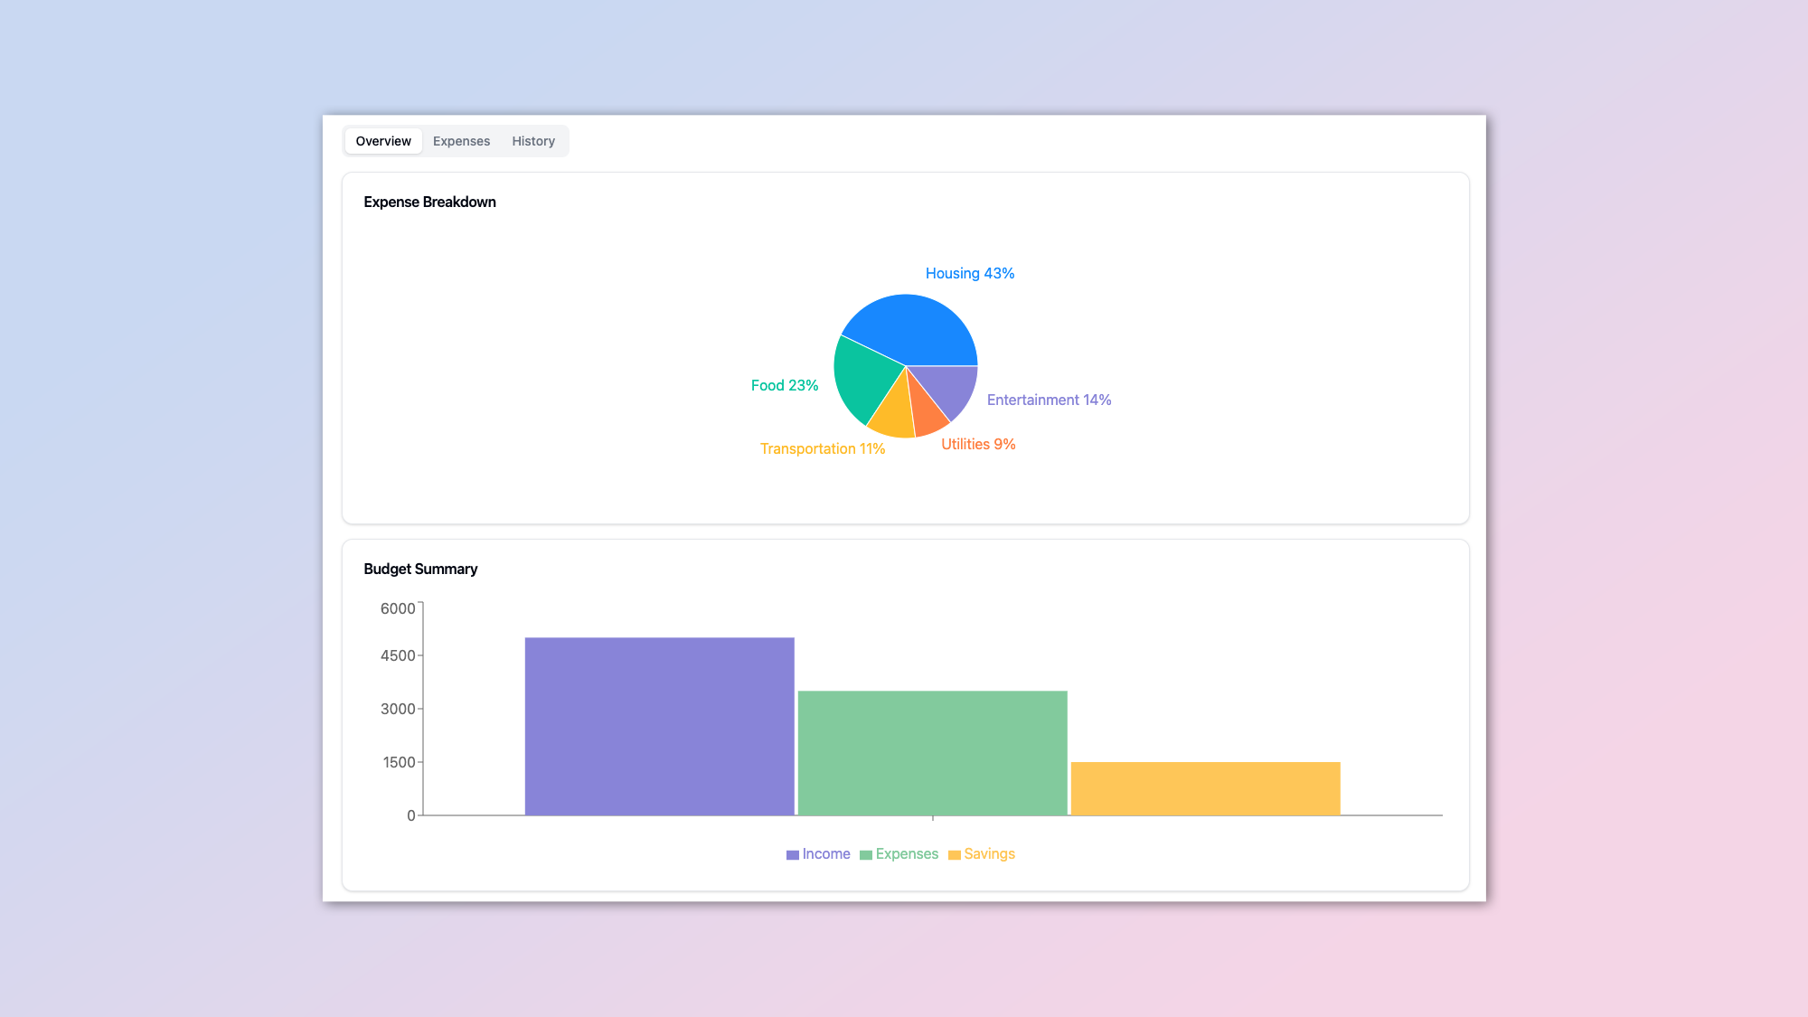Click the green Food pie slice
The width and height of the screenshot is (1808, 1017).
864,375
